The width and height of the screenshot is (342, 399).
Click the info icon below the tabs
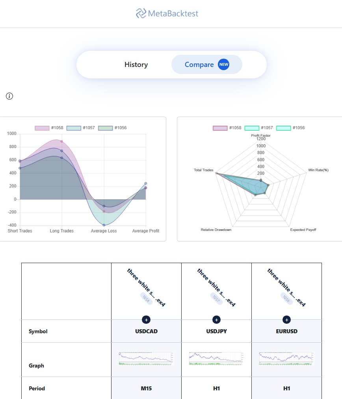(9, 96)
